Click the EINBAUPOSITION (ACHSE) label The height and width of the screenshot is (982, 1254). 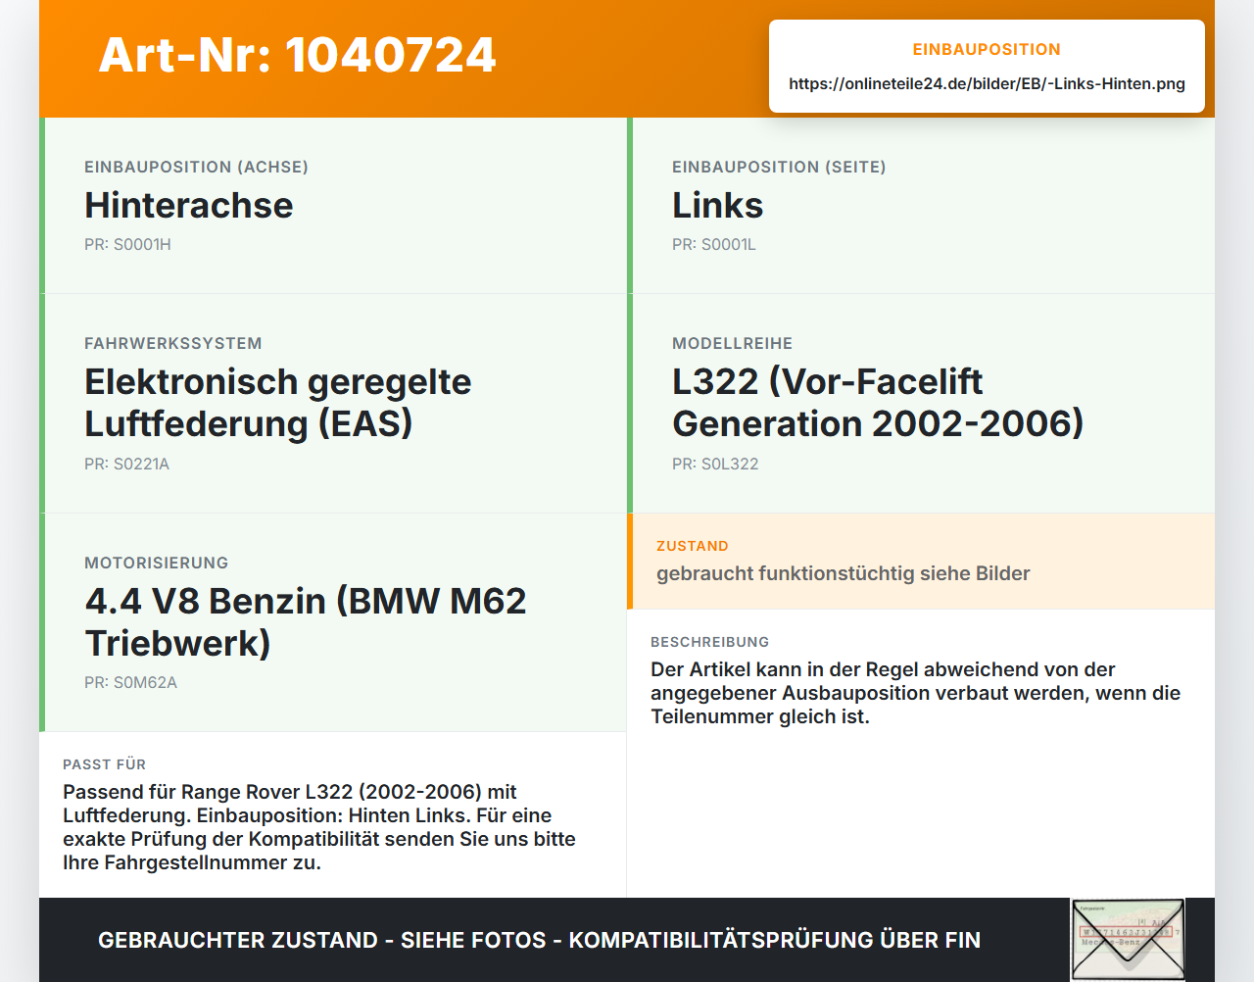[x=196, y=167]
